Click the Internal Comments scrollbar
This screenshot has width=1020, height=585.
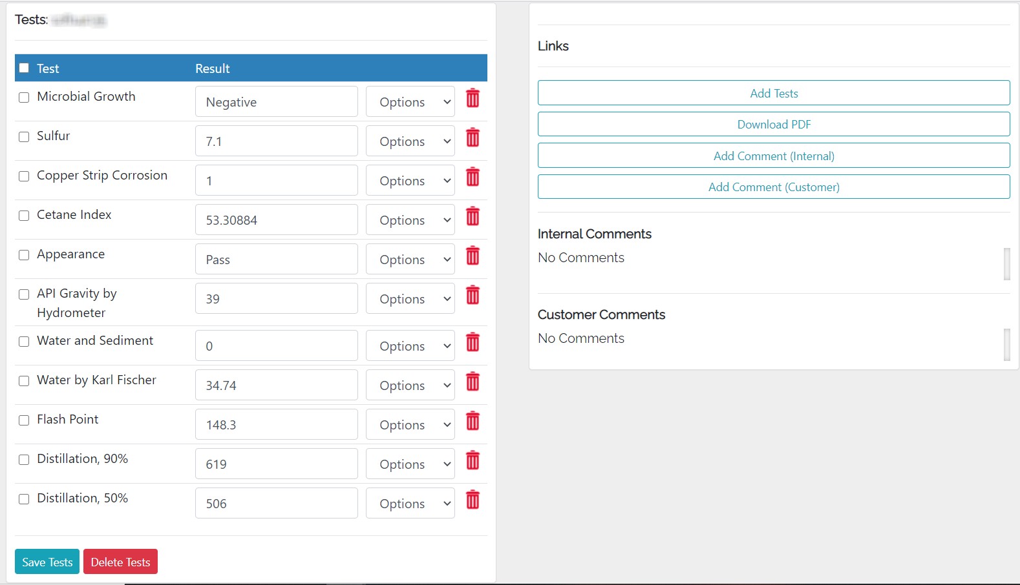(1006, 263)
